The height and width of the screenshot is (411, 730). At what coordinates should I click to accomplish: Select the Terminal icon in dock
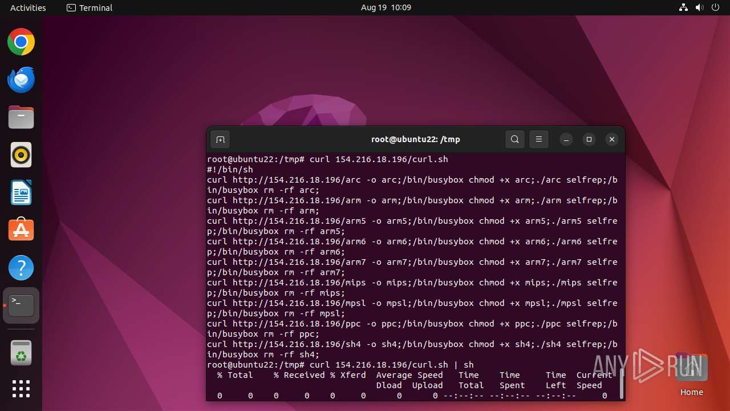pyautogui.click(x=21, y=305)
